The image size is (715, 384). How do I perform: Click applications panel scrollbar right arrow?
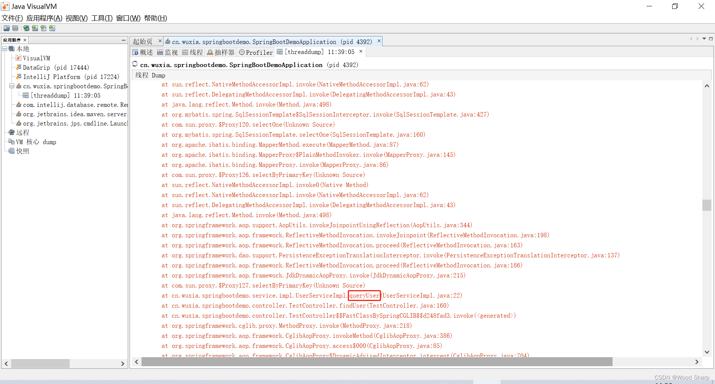[123, 364]
